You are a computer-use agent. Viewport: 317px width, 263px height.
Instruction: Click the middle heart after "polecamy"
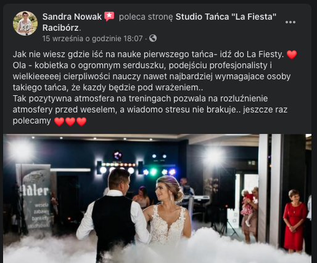70,122
